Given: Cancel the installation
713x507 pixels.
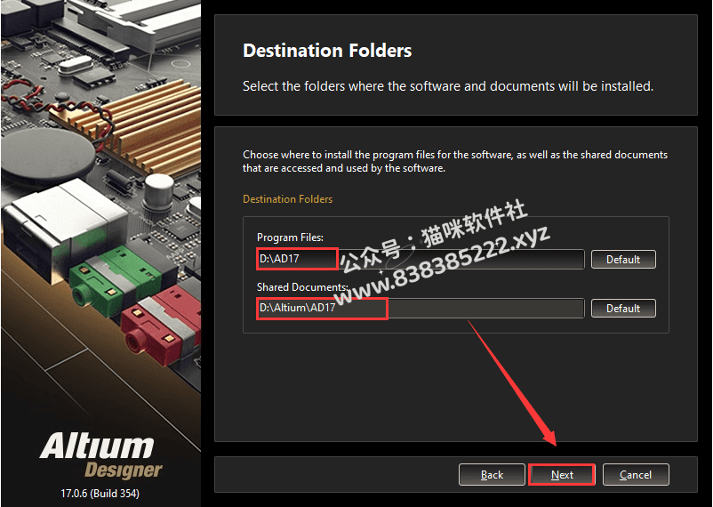Looking at the screenshot, I should click(636, 475).
